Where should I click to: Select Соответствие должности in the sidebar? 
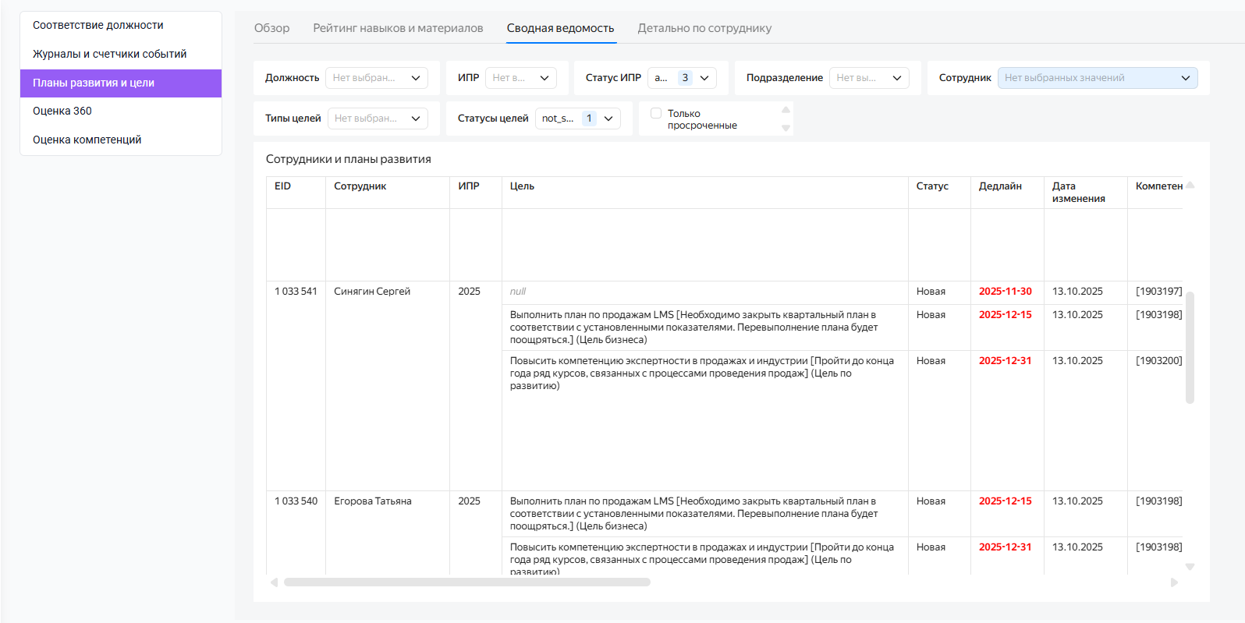[x=98, y=25]
